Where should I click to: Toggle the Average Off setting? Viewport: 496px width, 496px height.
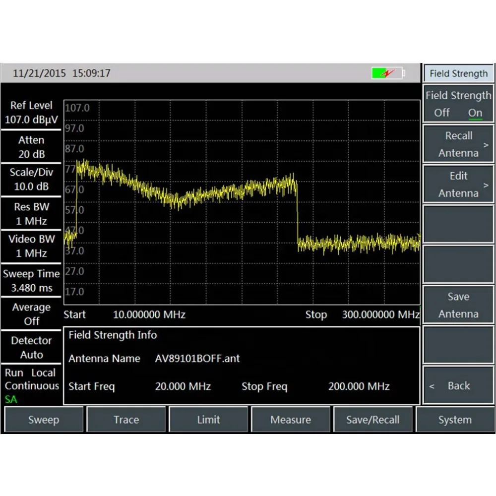pyautogui.click(x=31, y=314)
